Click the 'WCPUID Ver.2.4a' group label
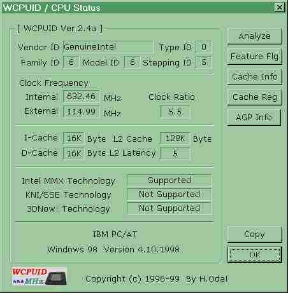The height and width of the screenshot is (293, 288). click(x=60, y=28)
